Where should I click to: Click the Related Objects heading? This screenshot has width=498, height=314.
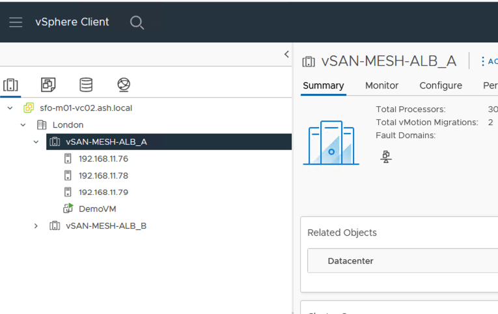(x=342, y=233)
